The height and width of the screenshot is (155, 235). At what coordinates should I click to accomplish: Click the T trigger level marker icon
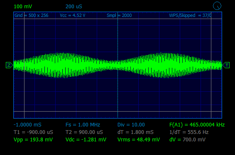[x=226, y=65]
